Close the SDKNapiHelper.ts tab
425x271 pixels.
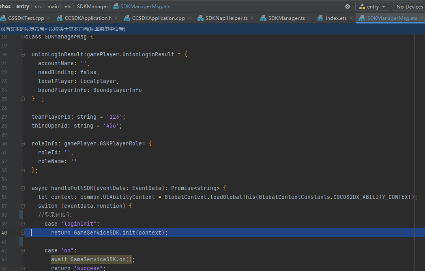point(252,18)
